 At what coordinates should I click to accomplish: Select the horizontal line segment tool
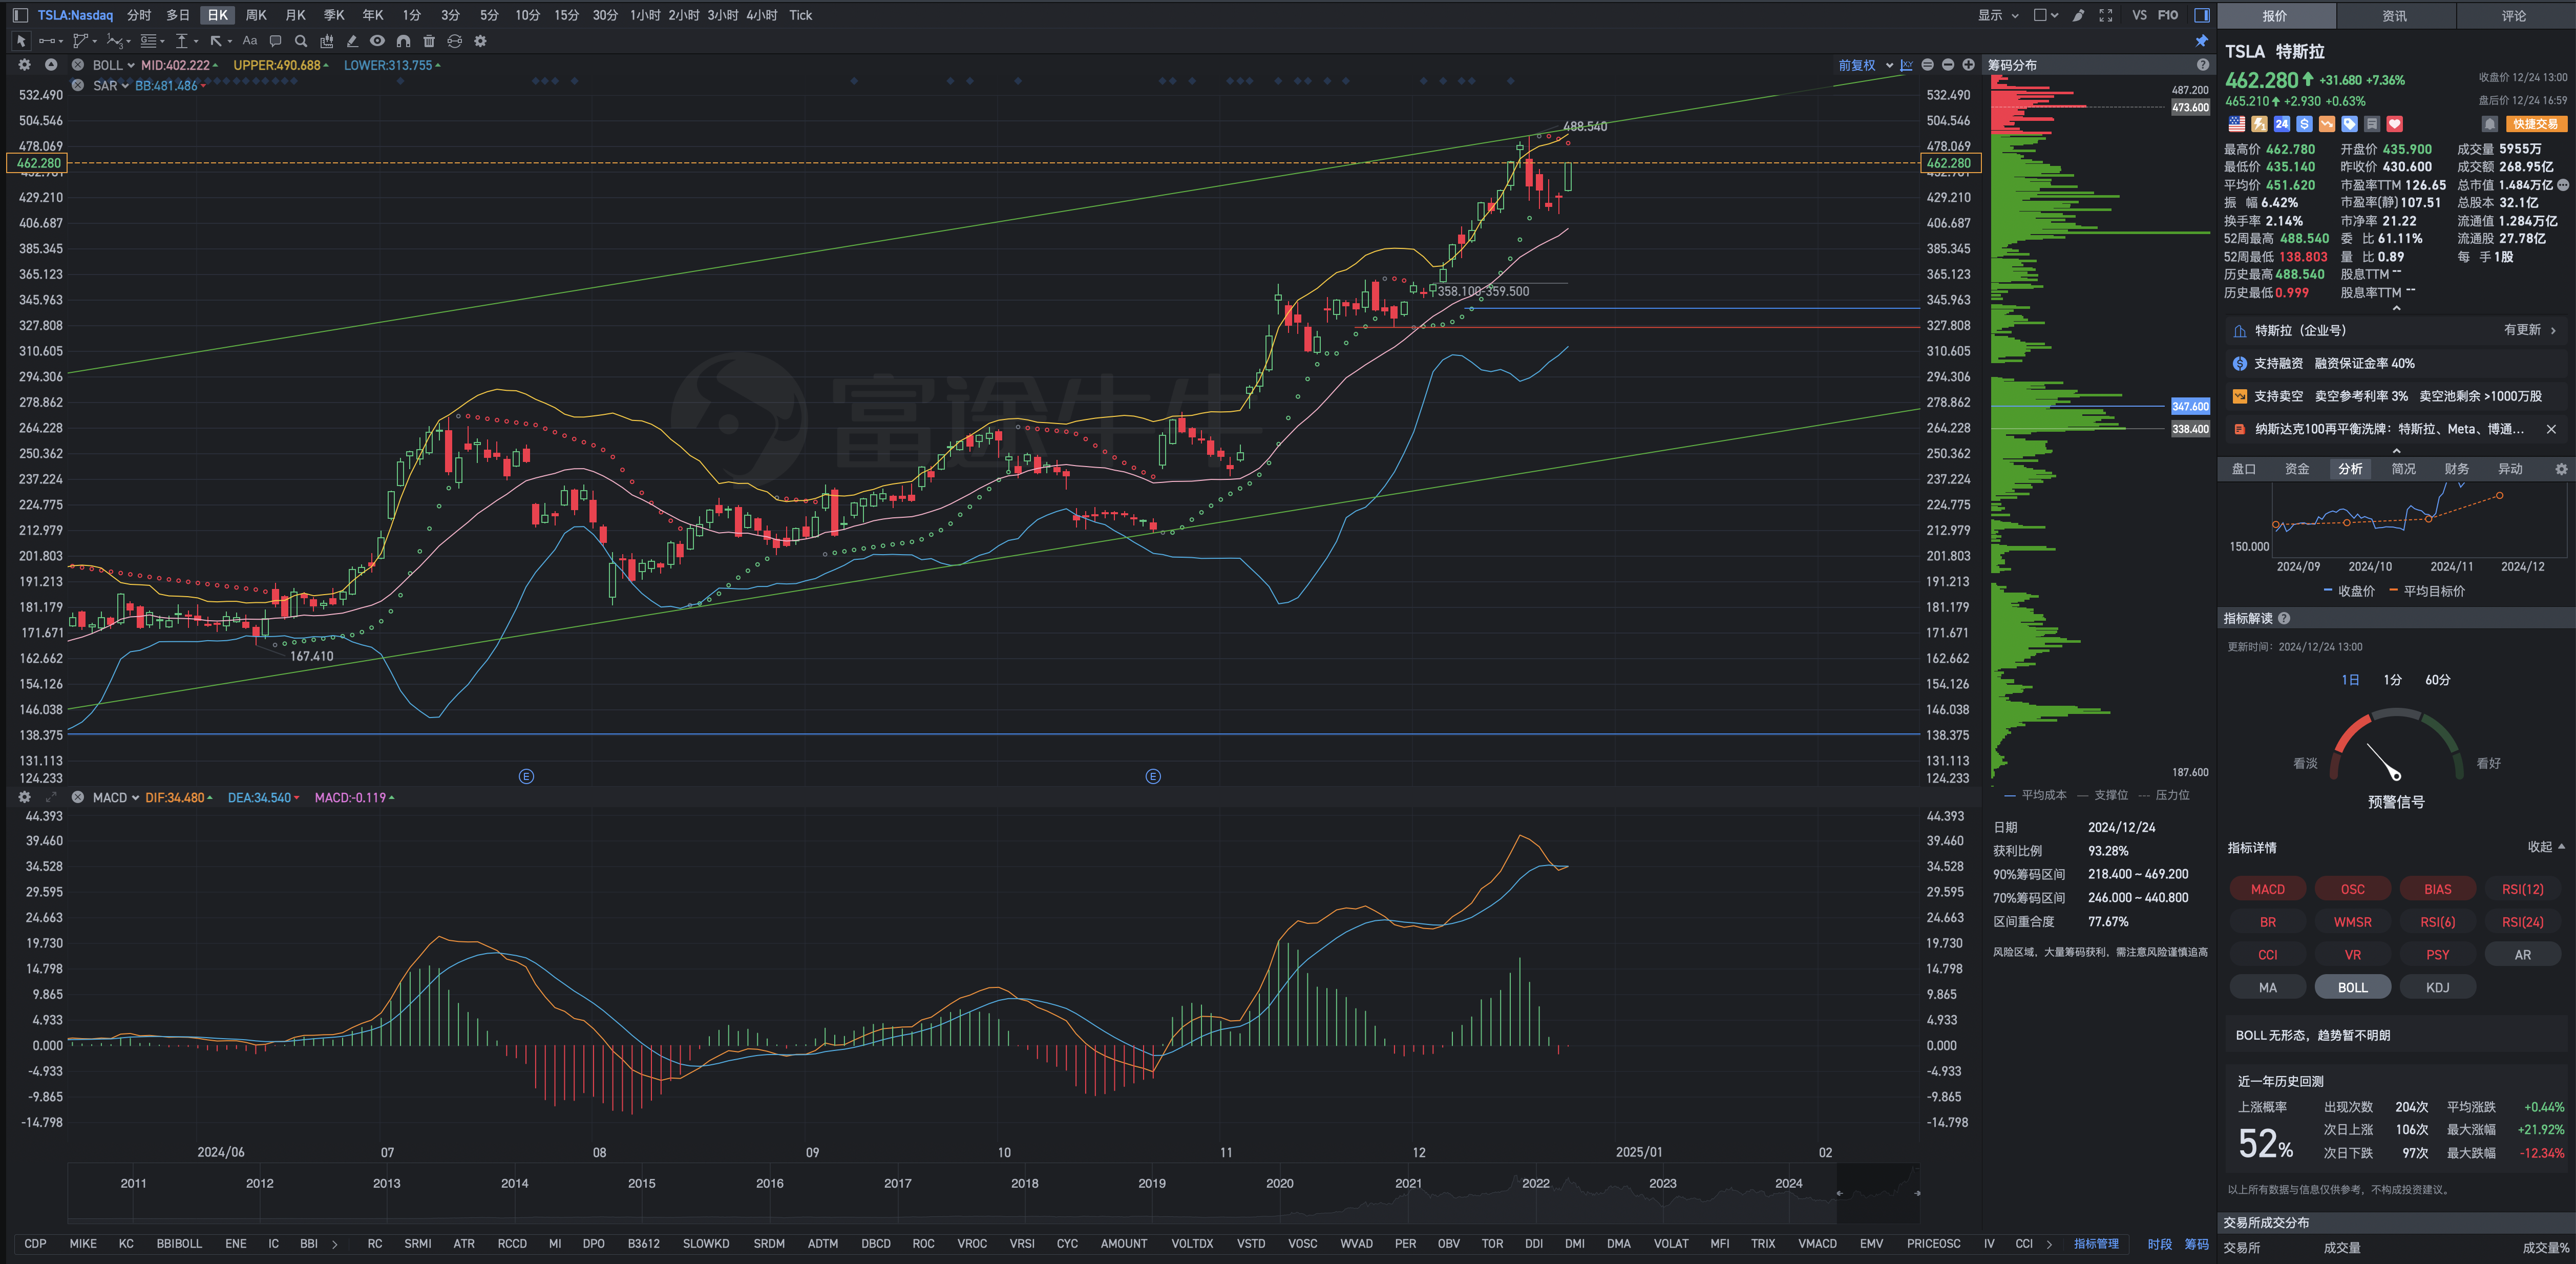[x=47, y=41]
